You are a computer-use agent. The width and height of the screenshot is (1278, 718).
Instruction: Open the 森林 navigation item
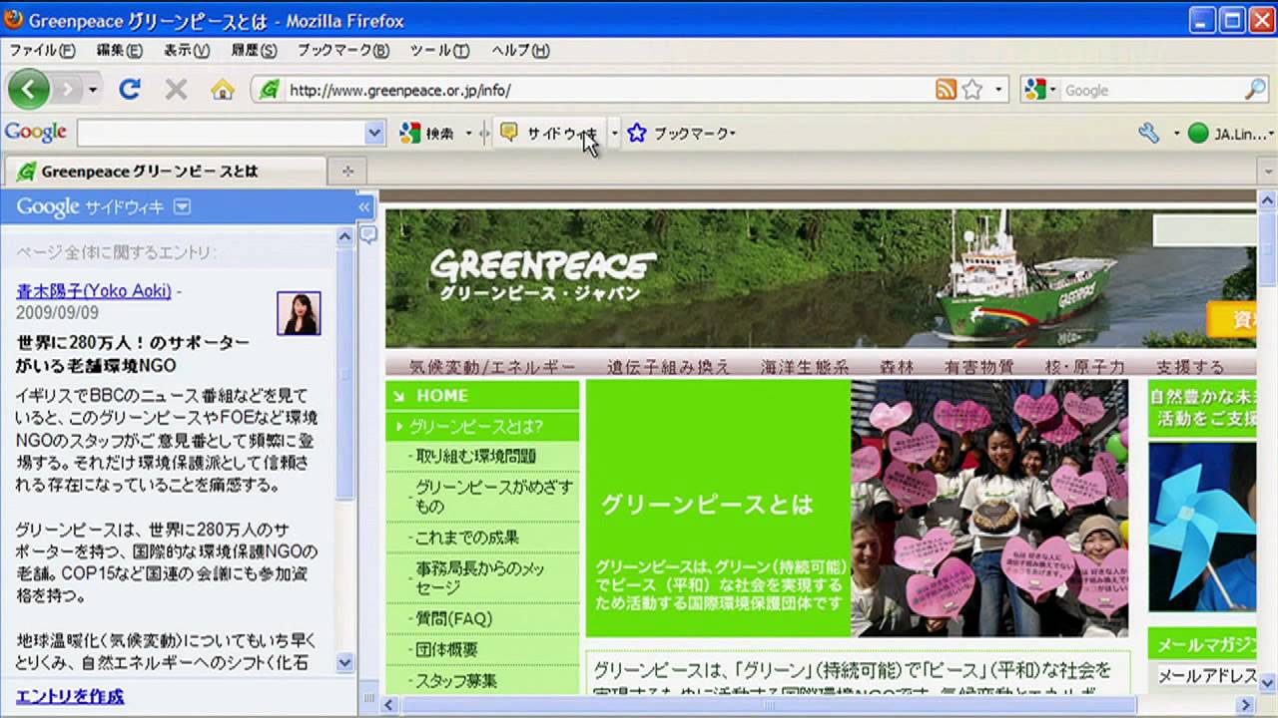pos(897,367)
